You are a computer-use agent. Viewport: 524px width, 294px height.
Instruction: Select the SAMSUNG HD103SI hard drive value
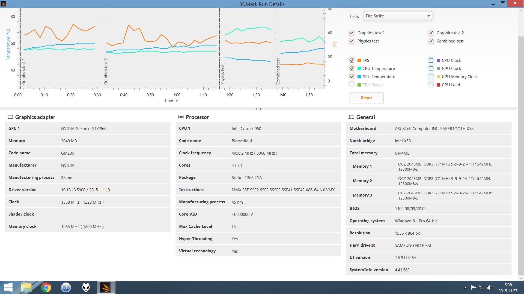point(413,246)
